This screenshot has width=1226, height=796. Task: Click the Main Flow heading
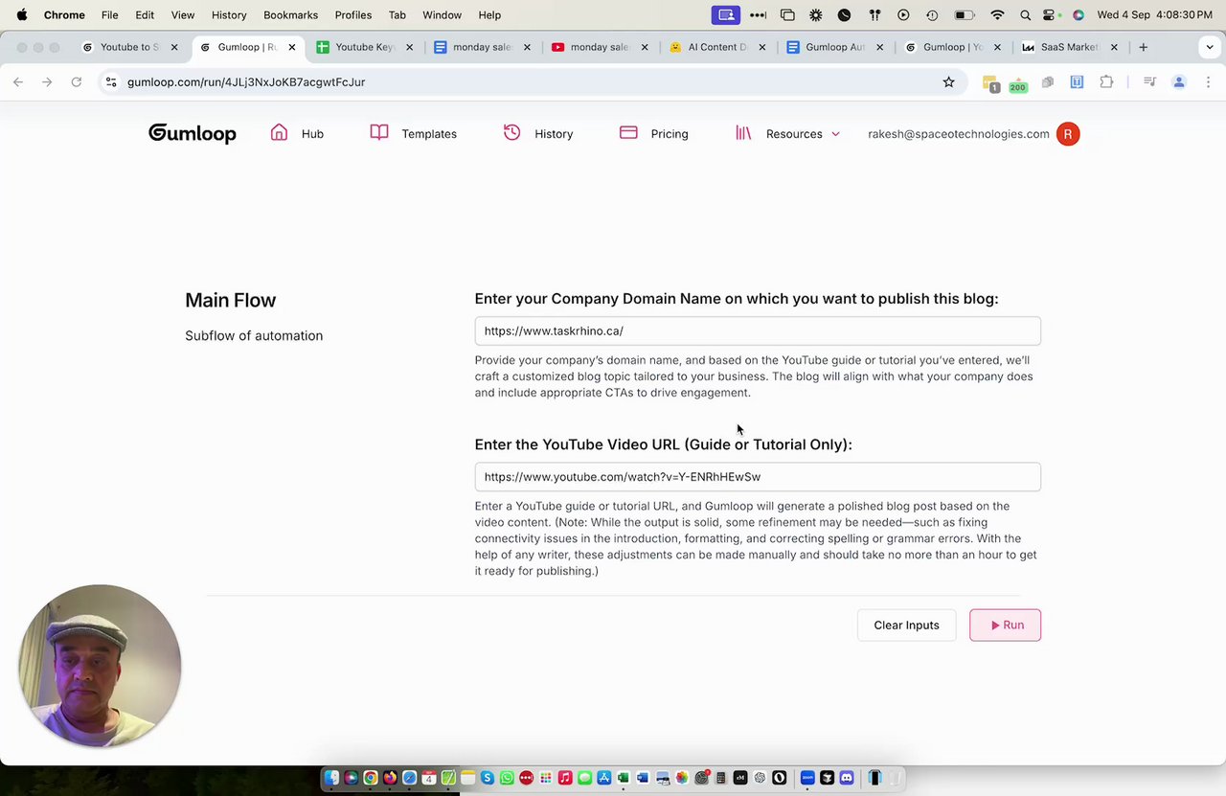click(230, 300)
